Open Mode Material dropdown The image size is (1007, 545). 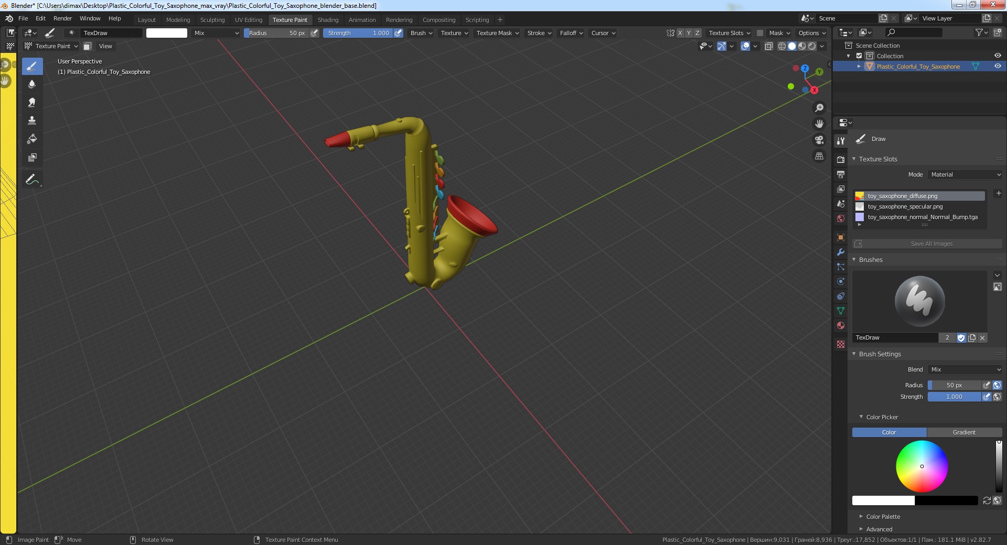pyautogui.click(x=965, y=175)
